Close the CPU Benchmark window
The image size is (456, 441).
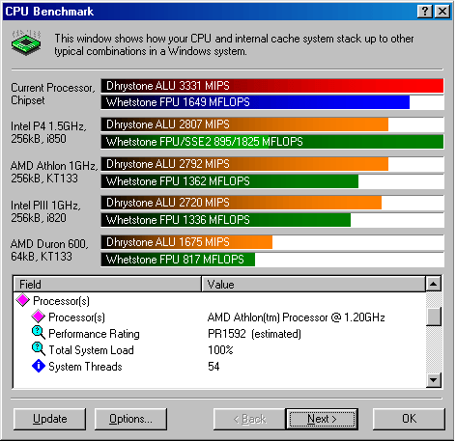click(442, 12)
